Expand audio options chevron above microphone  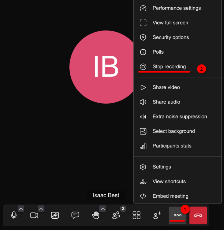(21, 209)
